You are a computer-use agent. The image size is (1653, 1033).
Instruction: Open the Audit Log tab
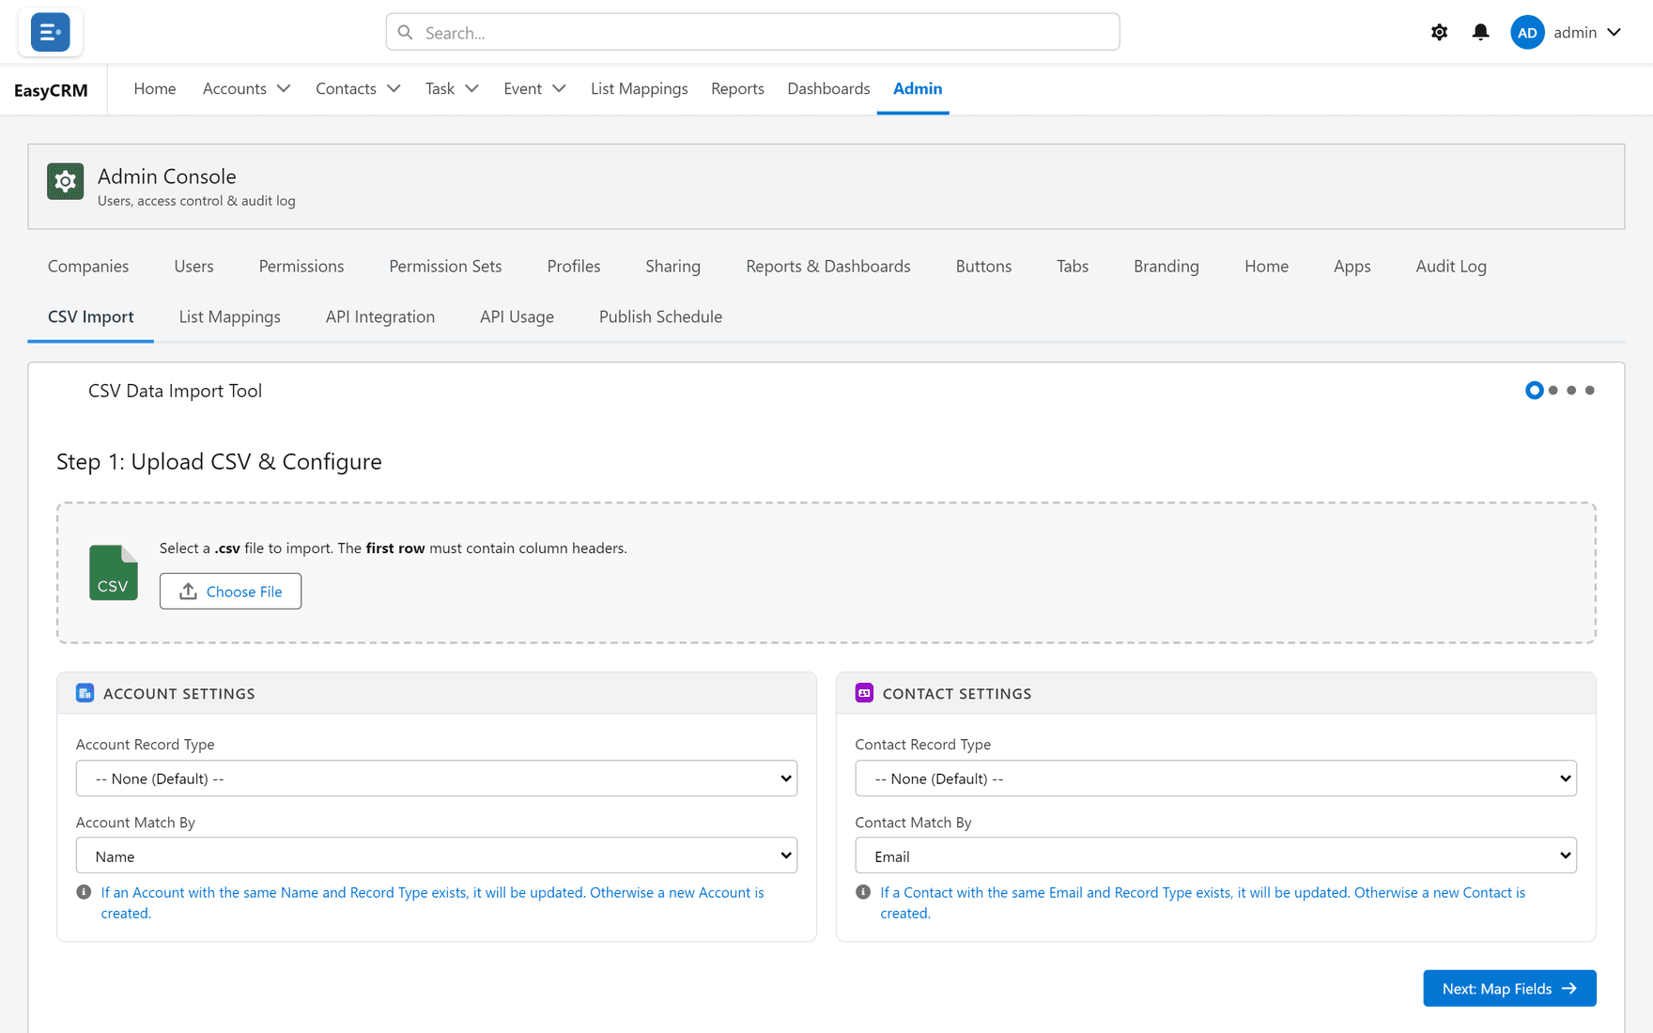(x=1451, y=266)
